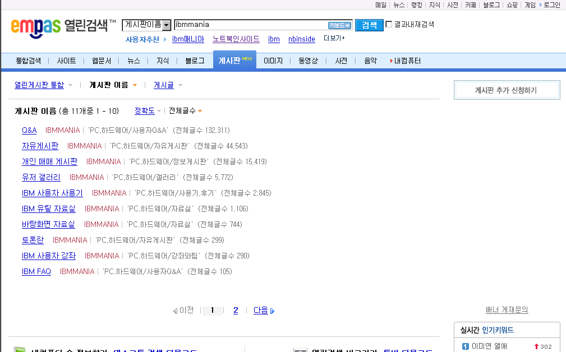The width and height of the screenshot is (566, 352).
Task: Switch to the 동영상 tab
Action: pos(308,61)
